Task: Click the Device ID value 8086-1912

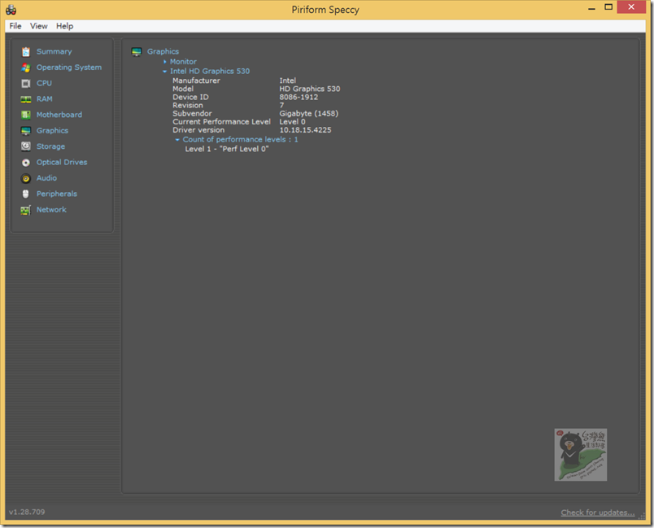Action: coord(299,97)
